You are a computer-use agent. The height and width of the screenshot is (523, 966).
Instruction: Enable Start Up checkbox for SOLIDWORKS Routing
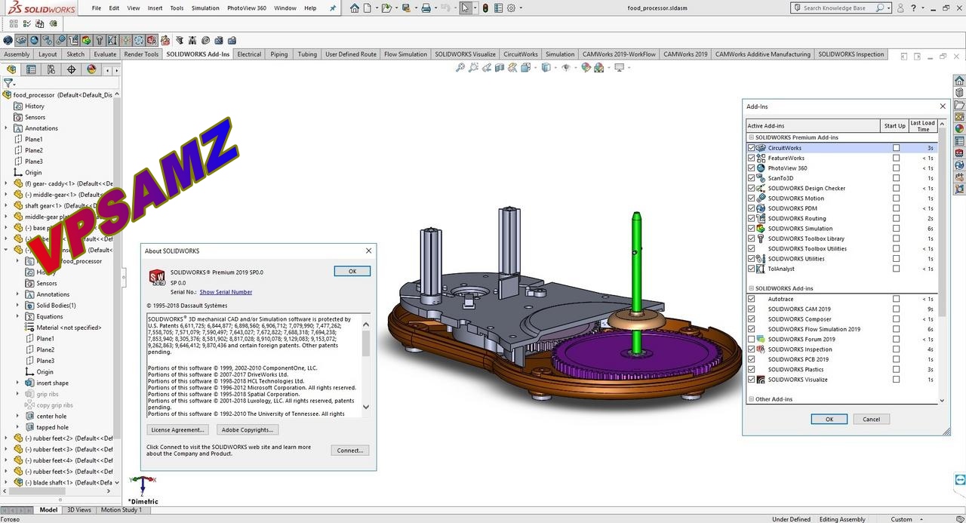(896, 218)
